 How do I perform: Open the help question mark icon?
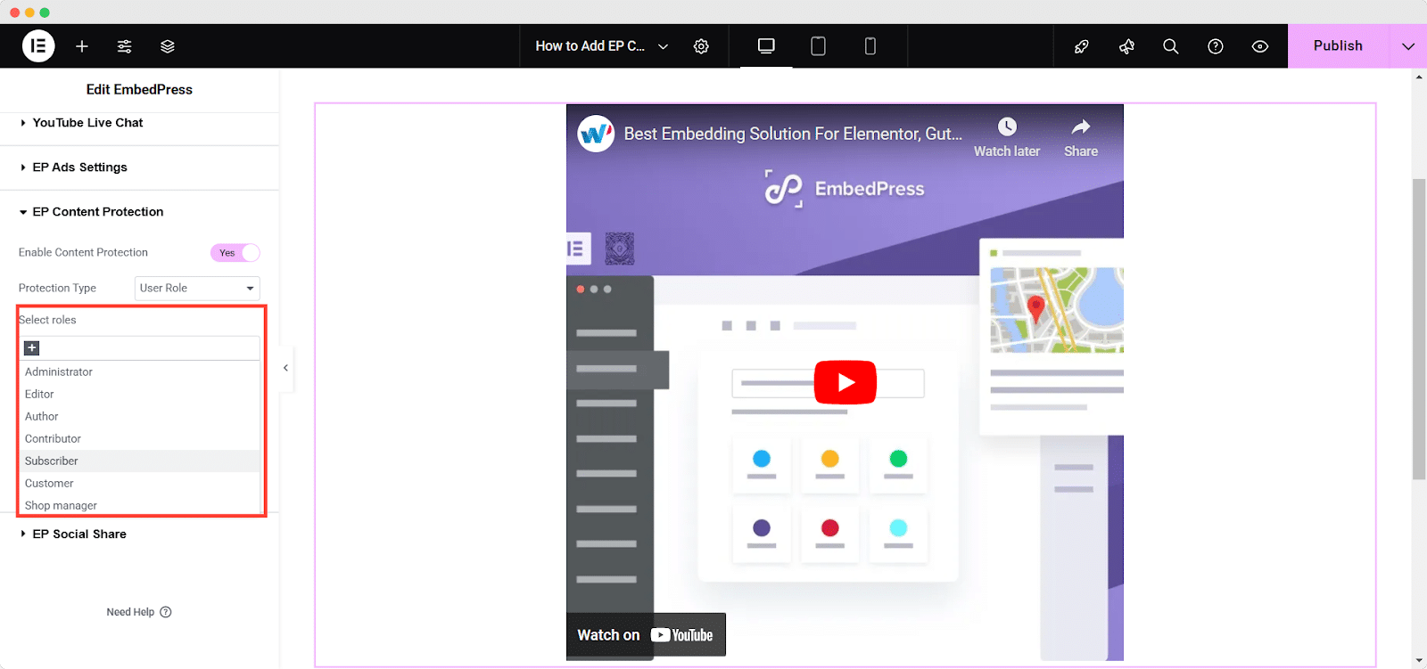(1216, 46)
